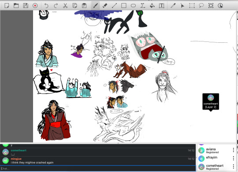Click into the Chat message field

coord(98,168)
